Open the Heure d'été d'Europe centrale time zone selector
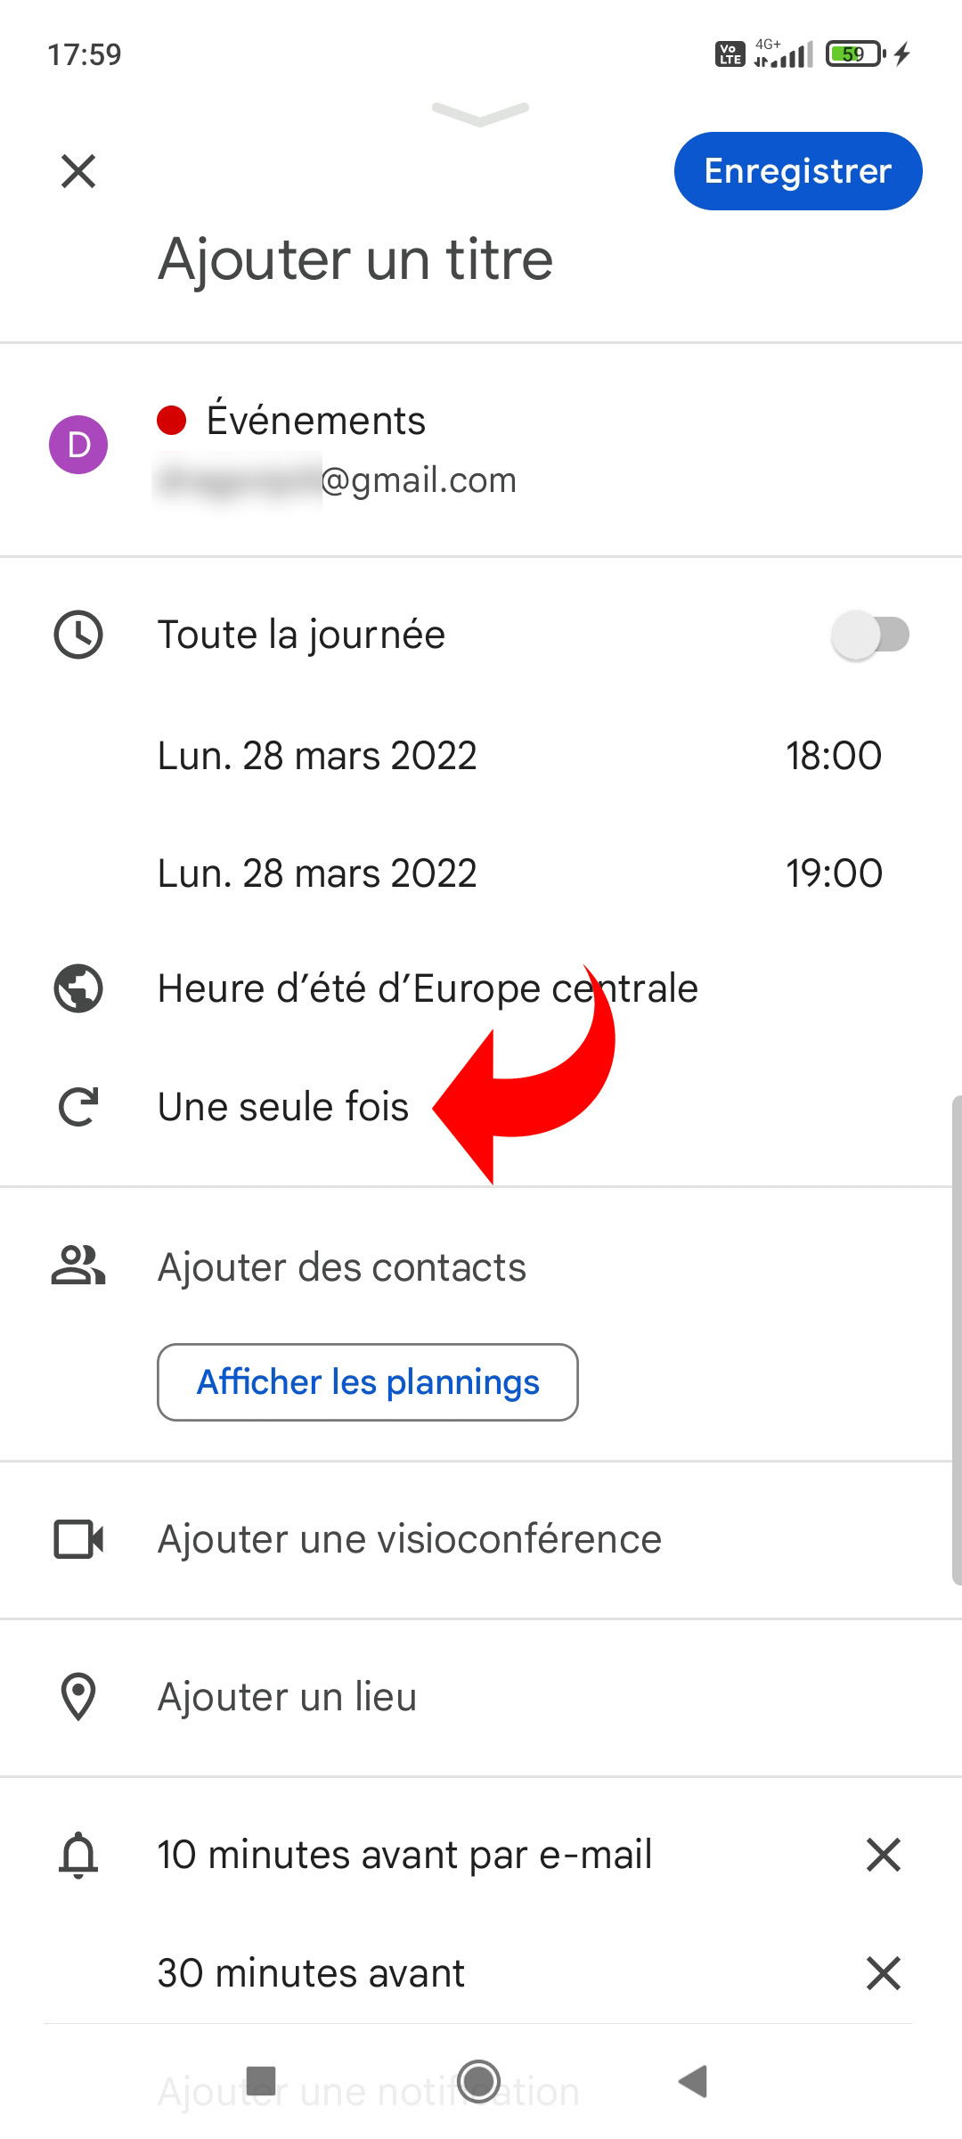The height and width of the screenshot is (2139, 962). (428, 988)
